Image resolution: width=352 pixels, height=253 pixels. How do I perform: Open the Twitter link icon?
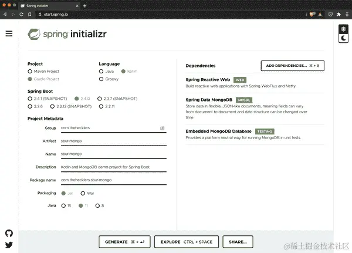click(9, 245)
